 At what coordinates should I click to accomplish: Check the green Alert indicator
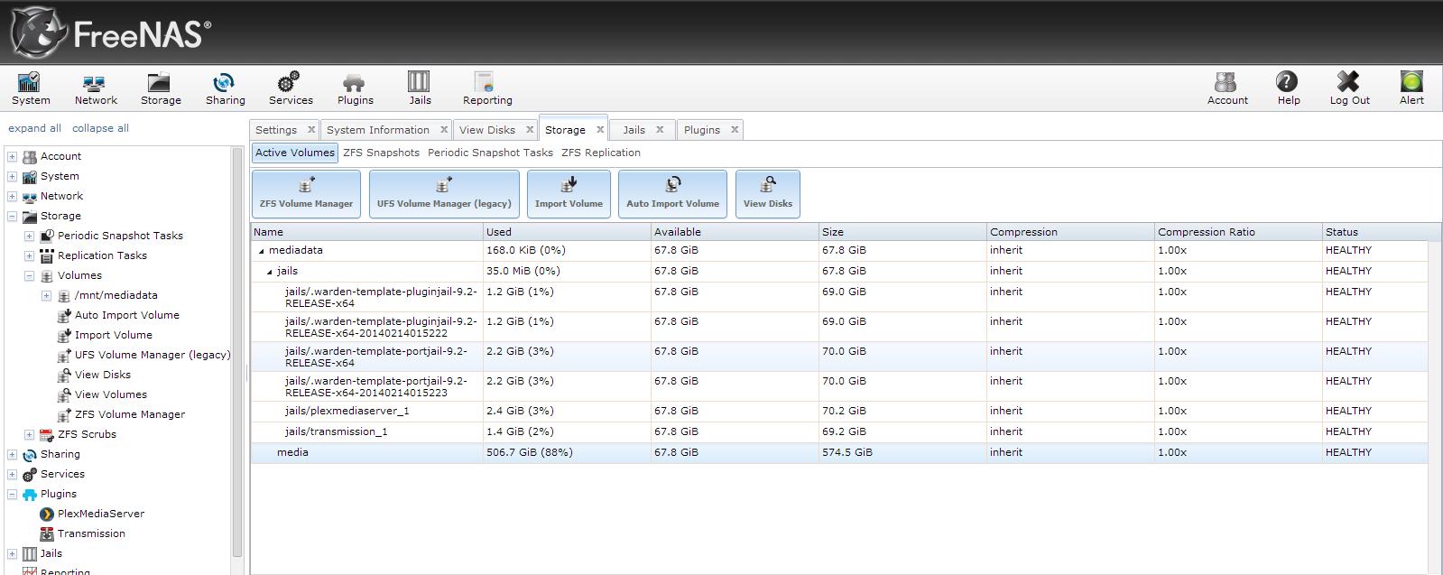(1411, 88)
